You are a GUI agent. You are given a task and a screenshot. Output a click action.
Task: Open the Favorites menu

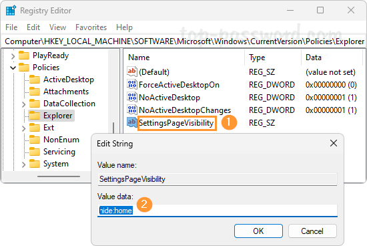pyautogui.click(x=91, y=27)
